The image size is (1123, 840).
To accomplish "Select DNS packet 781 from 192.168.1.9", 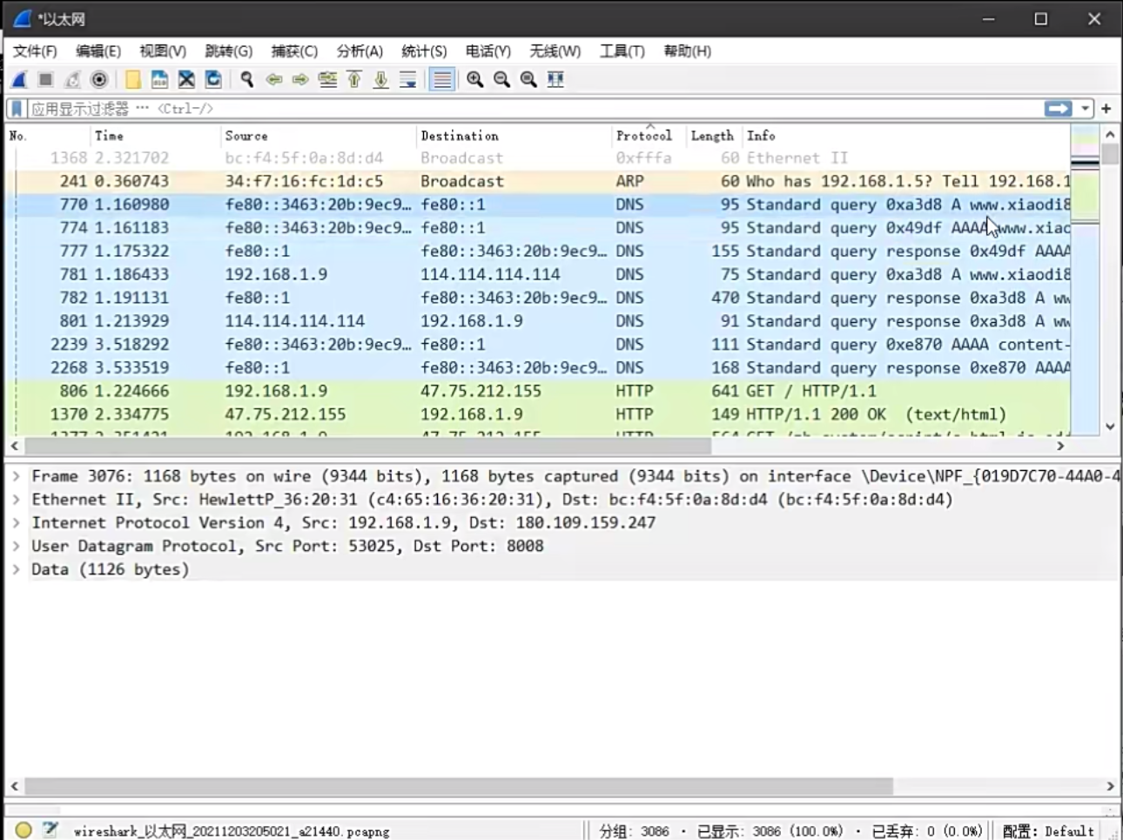I will pyautogui.click(x=538, y=274).
